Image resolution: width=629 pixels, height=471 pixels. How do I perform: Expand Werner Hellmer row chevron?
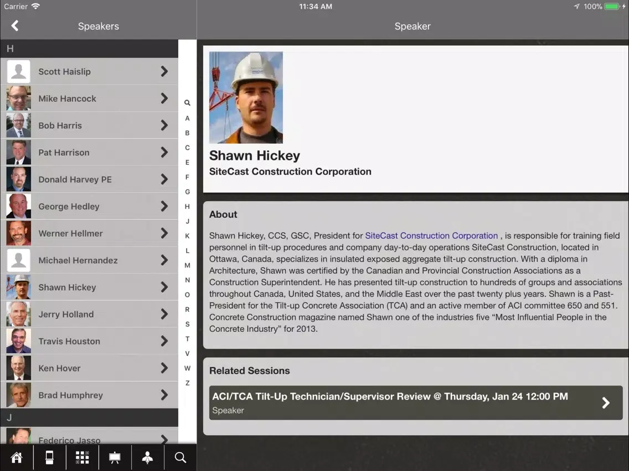164,233
